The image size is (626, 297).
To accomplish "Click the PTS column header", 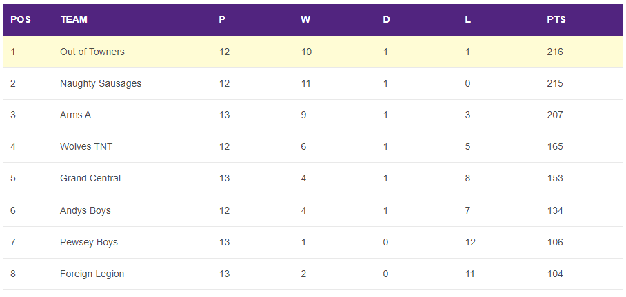I will (556, 19).
